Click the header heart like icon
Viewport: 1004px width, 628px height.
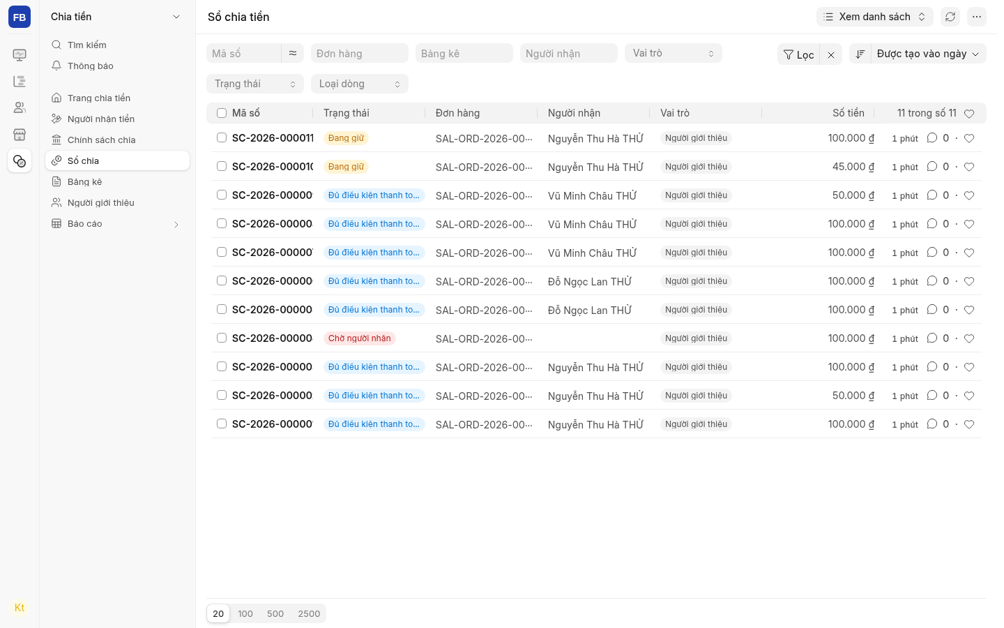click(x=969, y=114)
